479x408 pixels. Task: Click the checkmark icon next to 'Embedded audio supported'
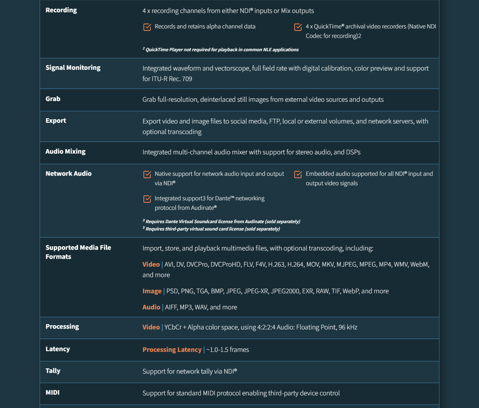tap(298, 174)
